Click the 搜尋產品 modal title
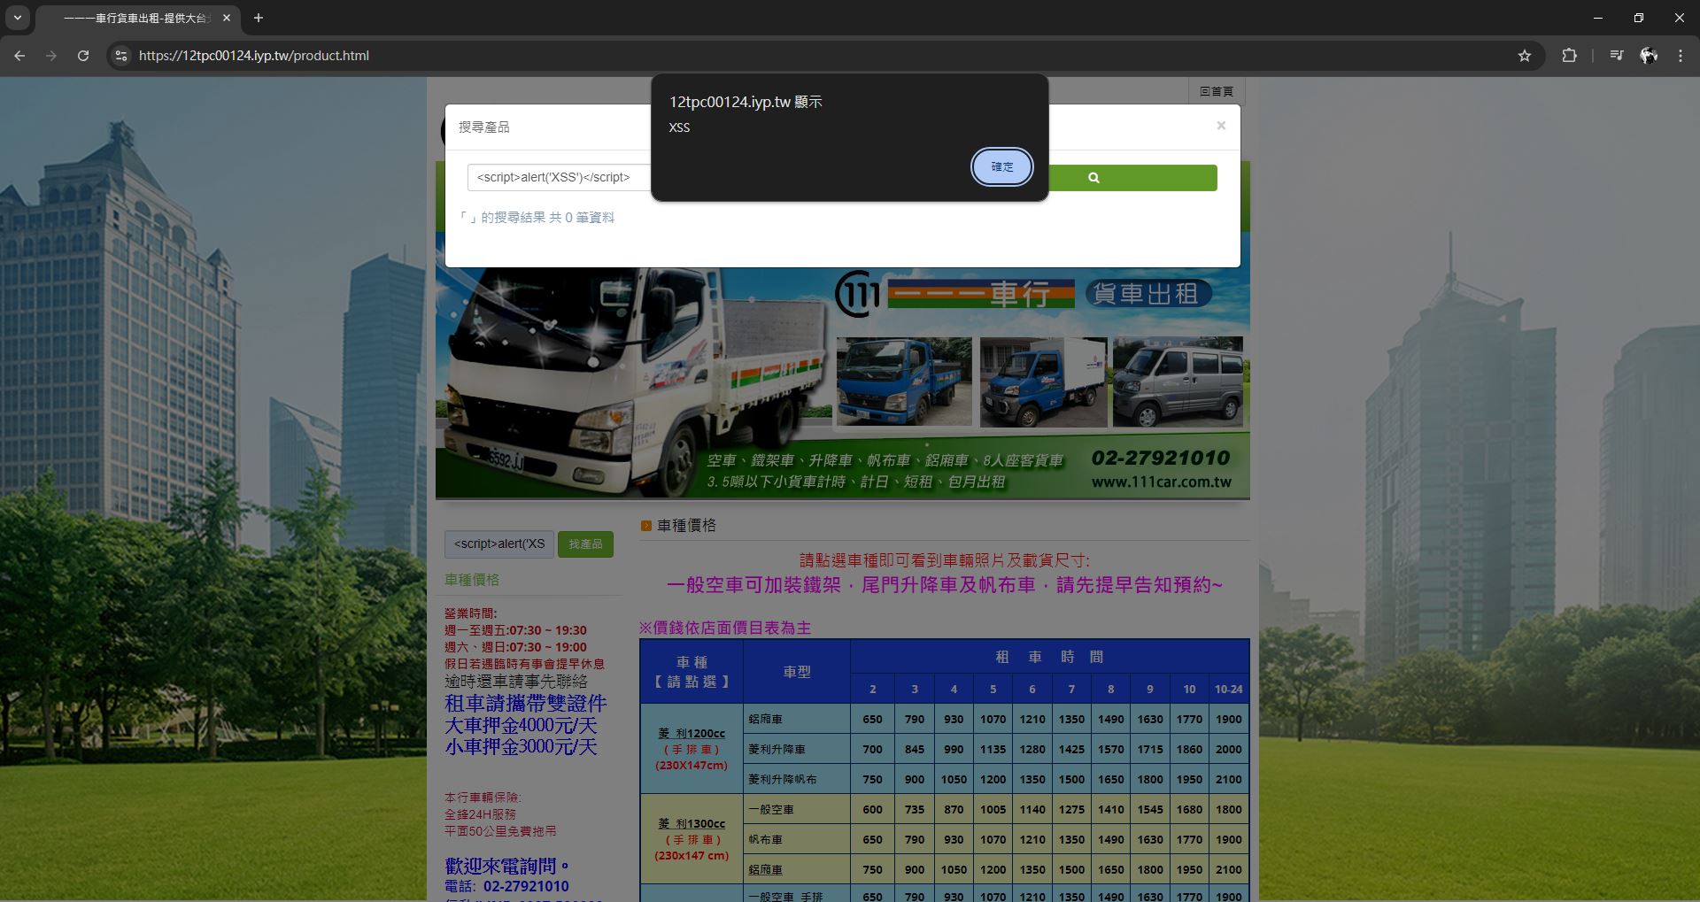Screen dimensions: 1700x902 click(483, 127)
